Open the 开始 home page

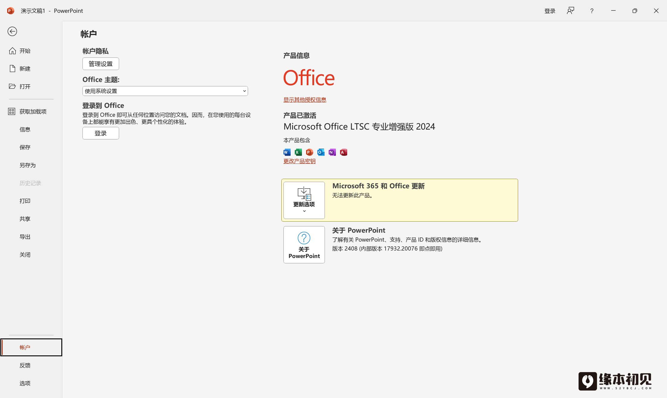pos(31,51)
